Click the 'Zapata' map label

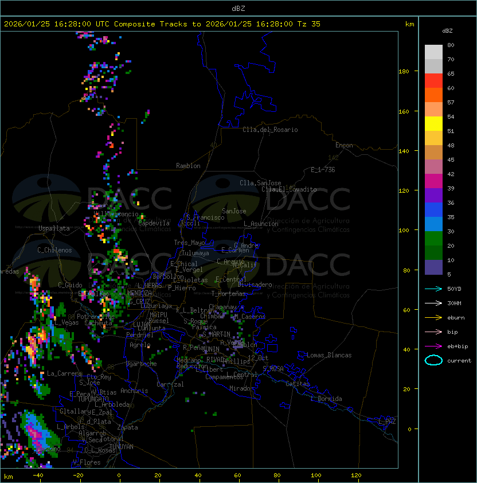click(x=127, y=427)
